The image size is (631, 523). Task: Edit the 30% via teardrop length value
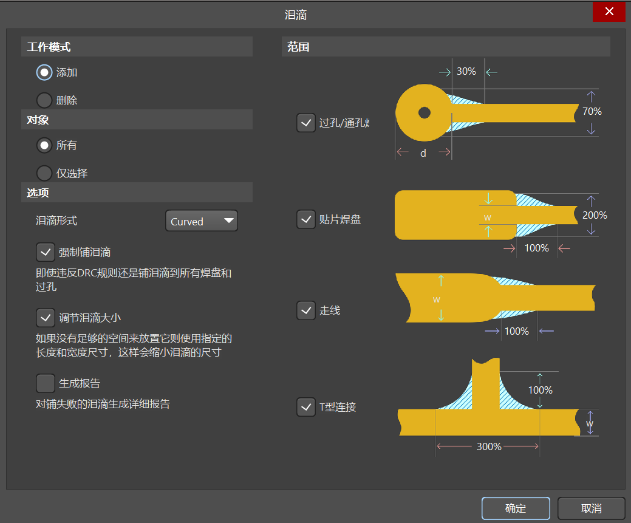[x=466, y=71]
